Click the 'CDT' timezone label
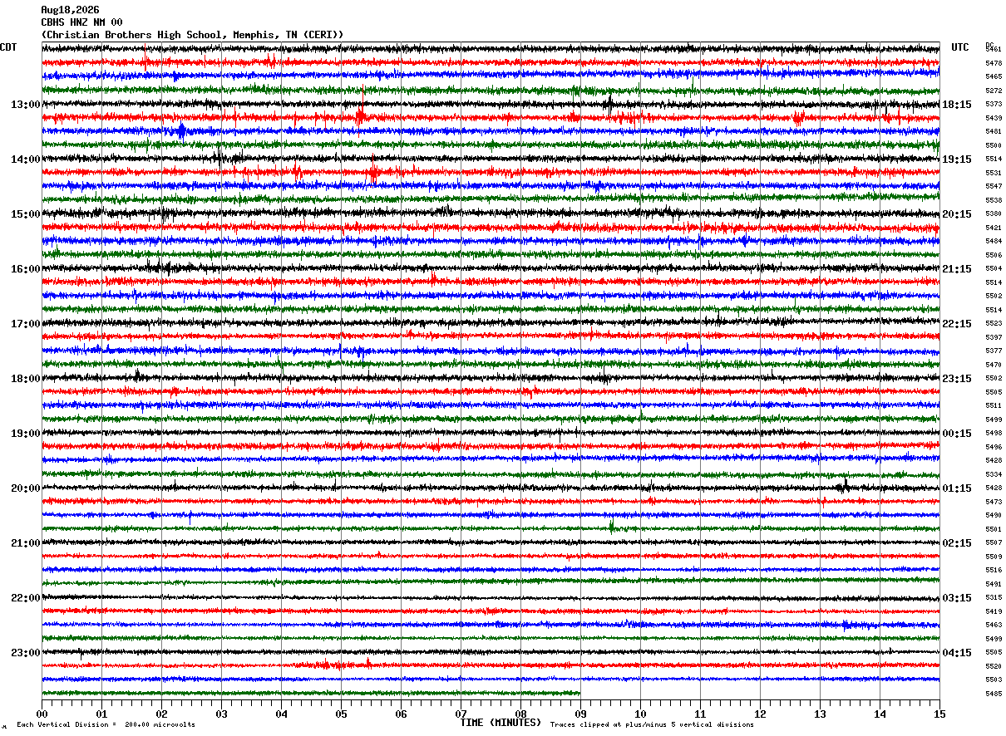This screenshot has height=736, width=1006. click(x=8, y=47)
